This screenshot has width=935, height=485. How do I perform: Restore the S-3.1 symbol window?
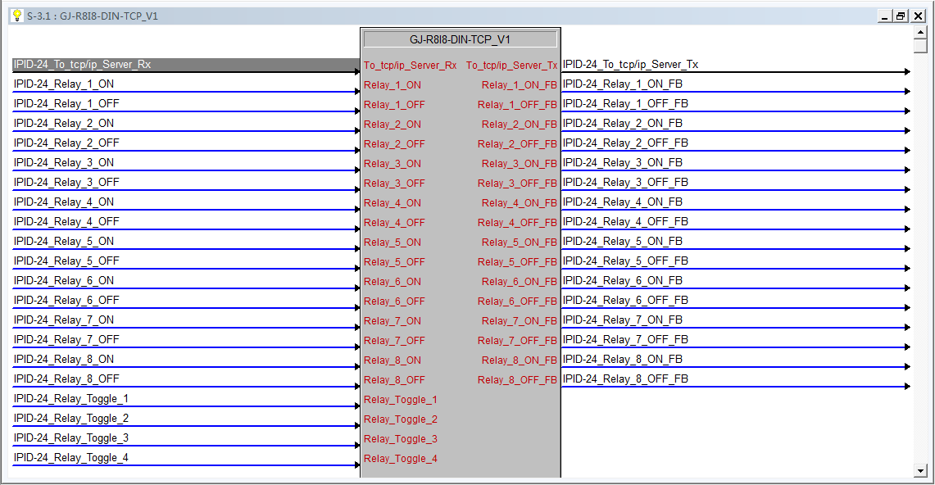tap(901, 16)
